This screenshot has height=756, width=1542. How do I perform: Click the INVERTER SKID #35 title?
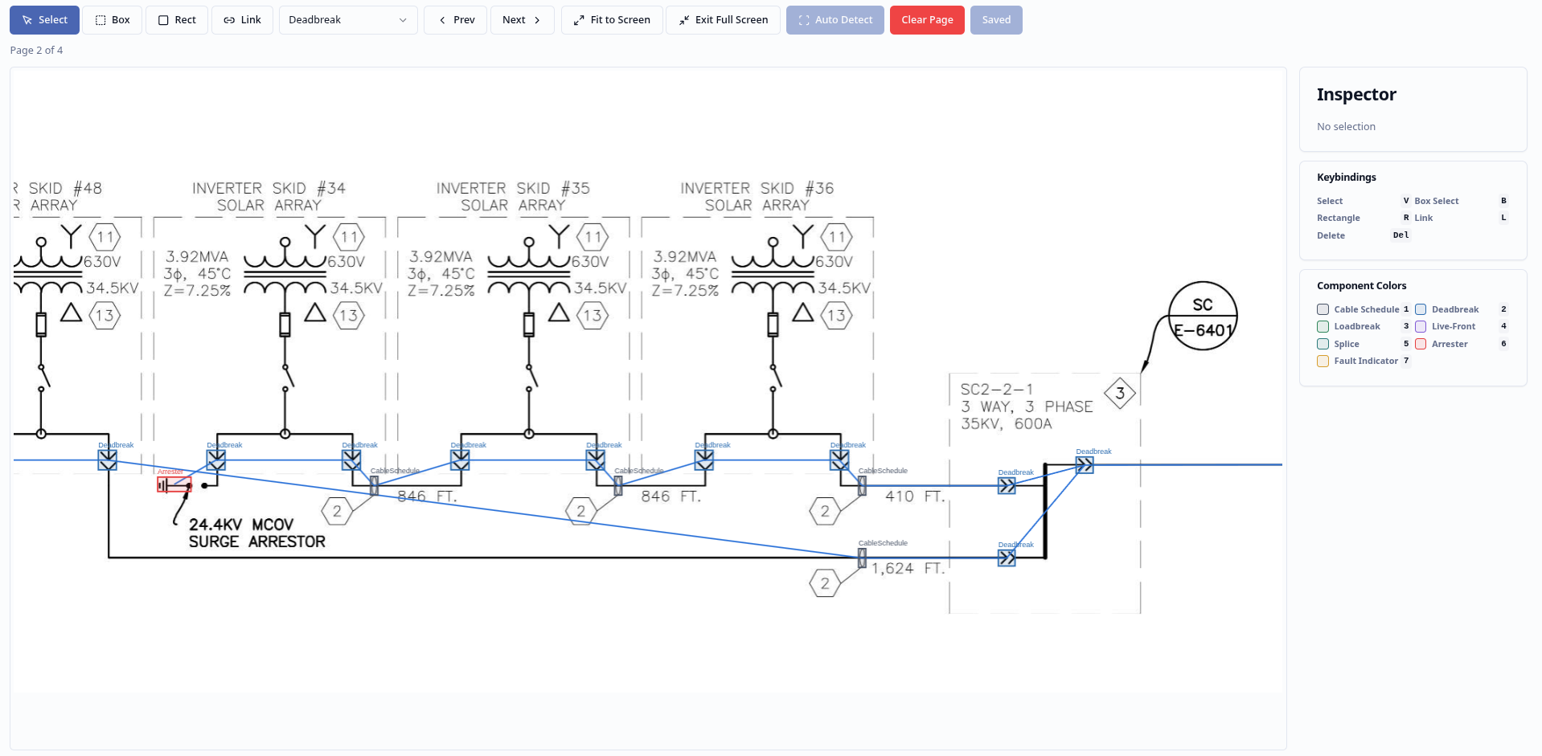click(x=513, y=196)
